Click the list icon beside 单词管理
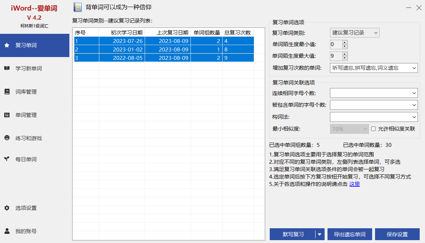This screenshot has width=425, height=243. pyautogui.click(x=7, y=115)
